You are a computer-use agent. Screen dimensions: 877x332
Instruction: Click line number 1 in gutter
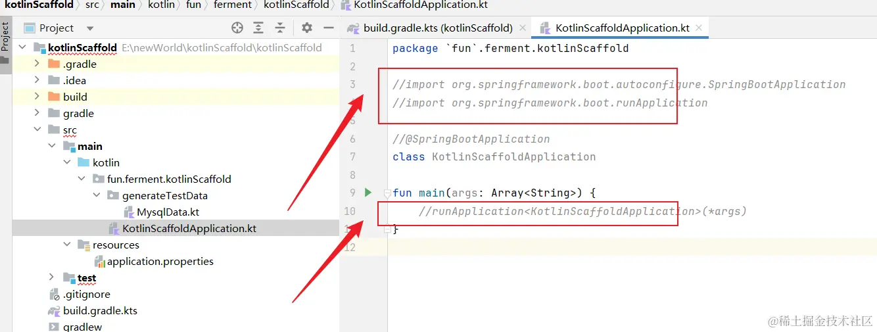(x=352, y=48)
